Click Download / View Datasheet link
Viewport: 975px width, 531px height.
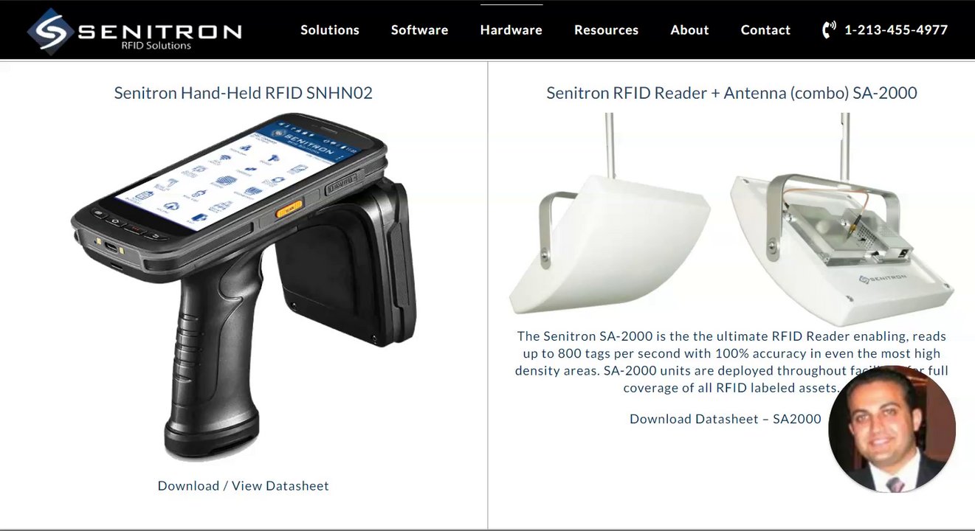(244, 485)
